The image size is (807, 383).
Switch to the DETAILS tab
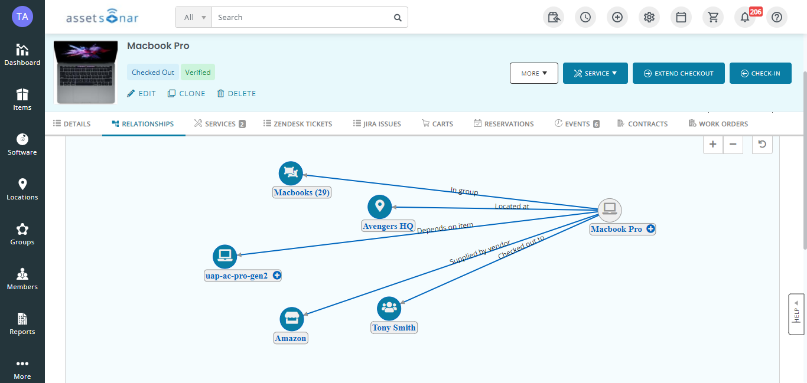tap(72, 124)
